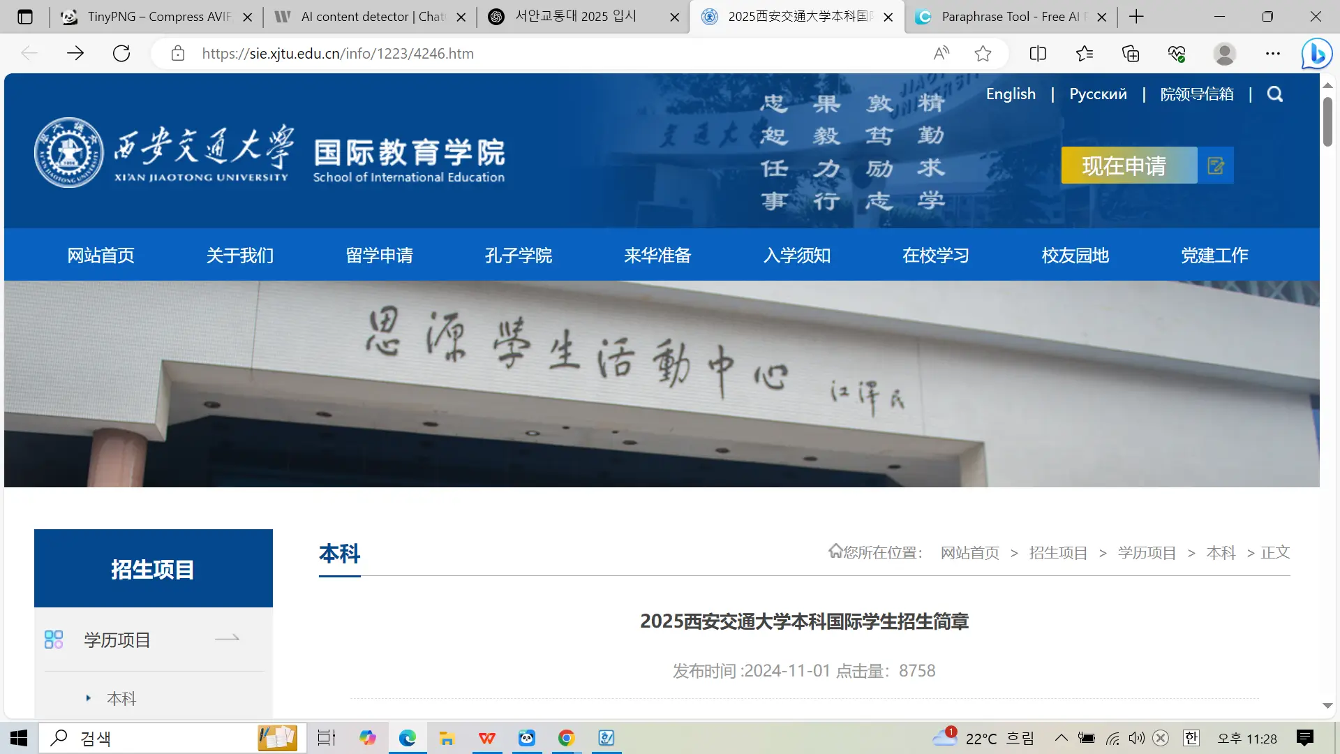The height and width of the screenshot is (754, 1340).
Task: Open the Collections icon
Action: coord(1130,53)
